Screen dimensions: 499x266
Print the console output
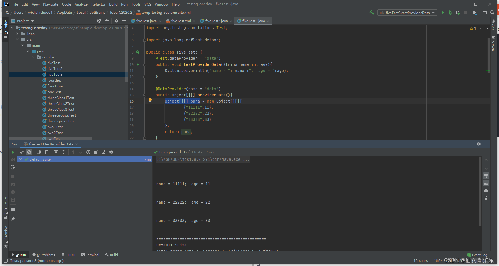(x=486, y=191)
